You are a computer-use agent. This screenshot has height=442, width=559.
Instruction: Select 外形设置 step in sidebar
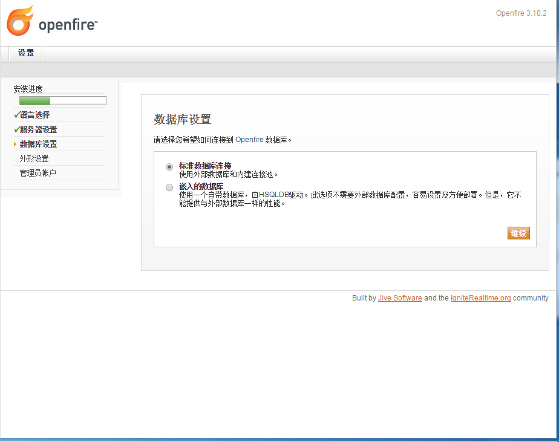click(34, 158)
